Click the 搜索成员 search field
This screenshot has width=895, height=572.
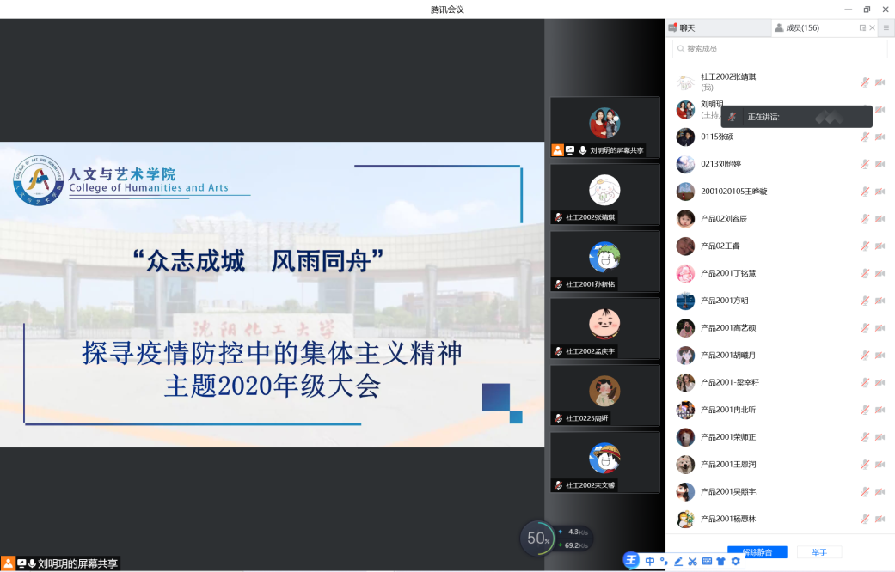pos(780,49)
